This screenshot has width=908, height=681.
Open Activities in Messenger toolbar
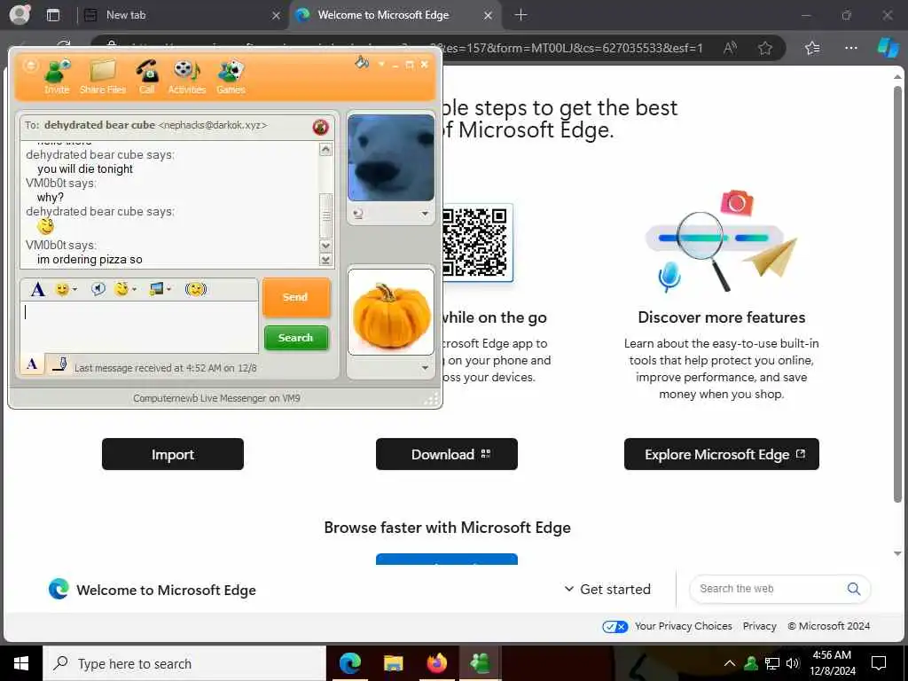[186, 76]
